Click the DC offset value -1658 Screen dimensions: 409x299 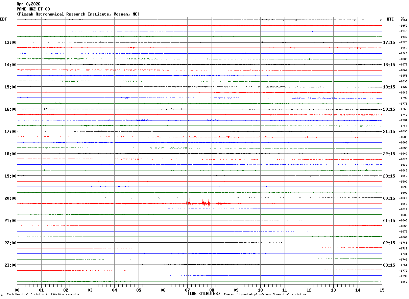click(403, 226)
